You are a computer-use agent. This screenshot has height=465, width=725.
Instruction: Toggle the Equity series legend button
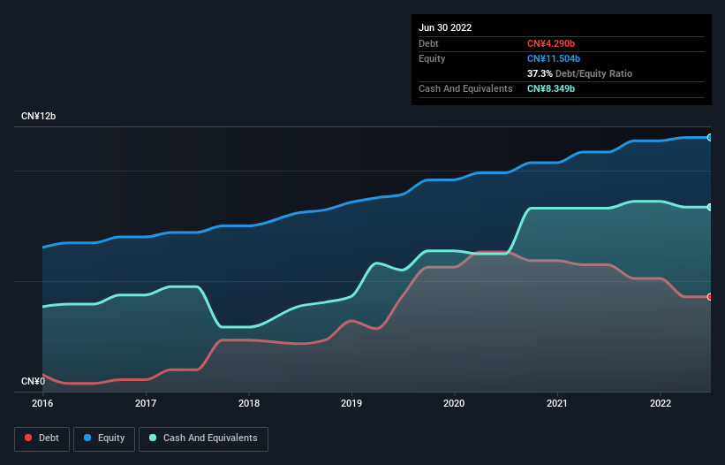tap(104, 438)
